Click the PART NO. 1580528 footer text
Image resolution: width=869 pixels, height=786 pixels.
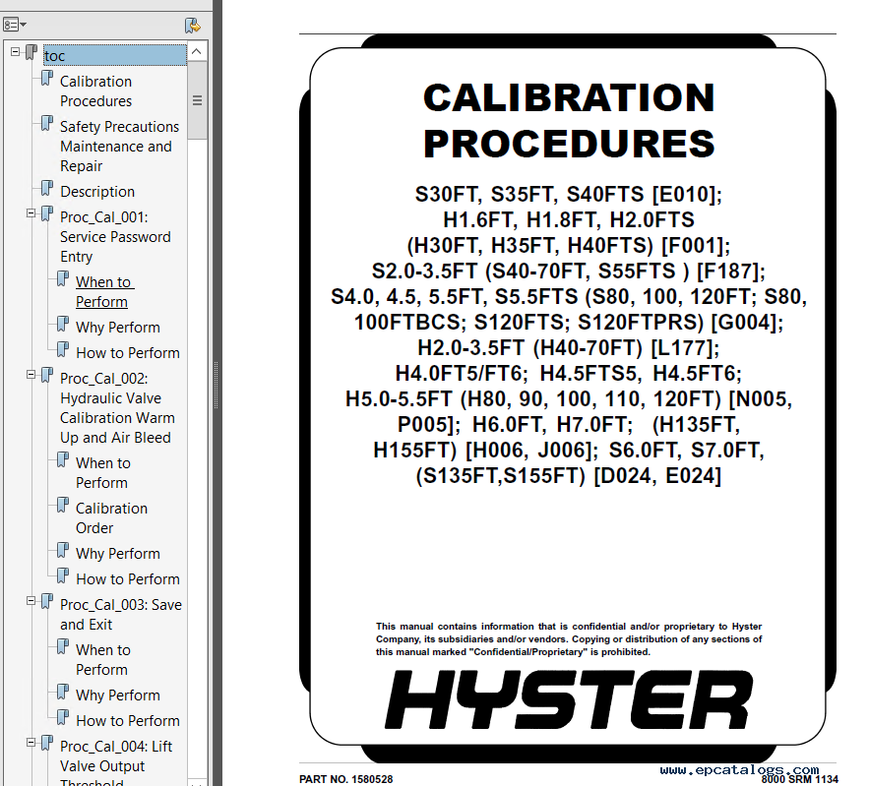tap(345, 779)
